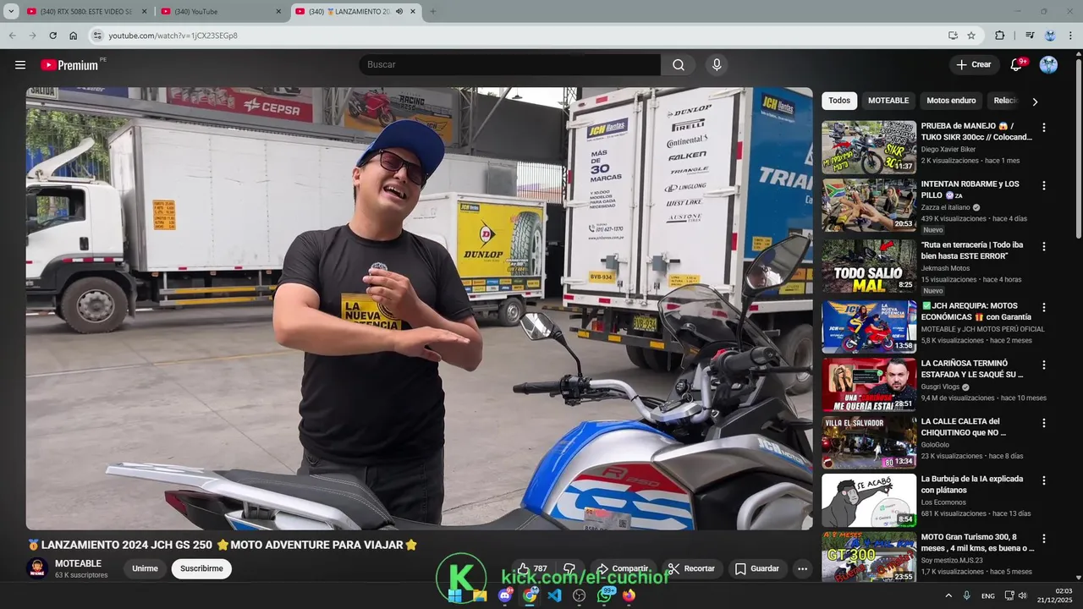The image size is (1083, 609).
Task: Open OBS Studio from taskbar
Action: point(580,595)
